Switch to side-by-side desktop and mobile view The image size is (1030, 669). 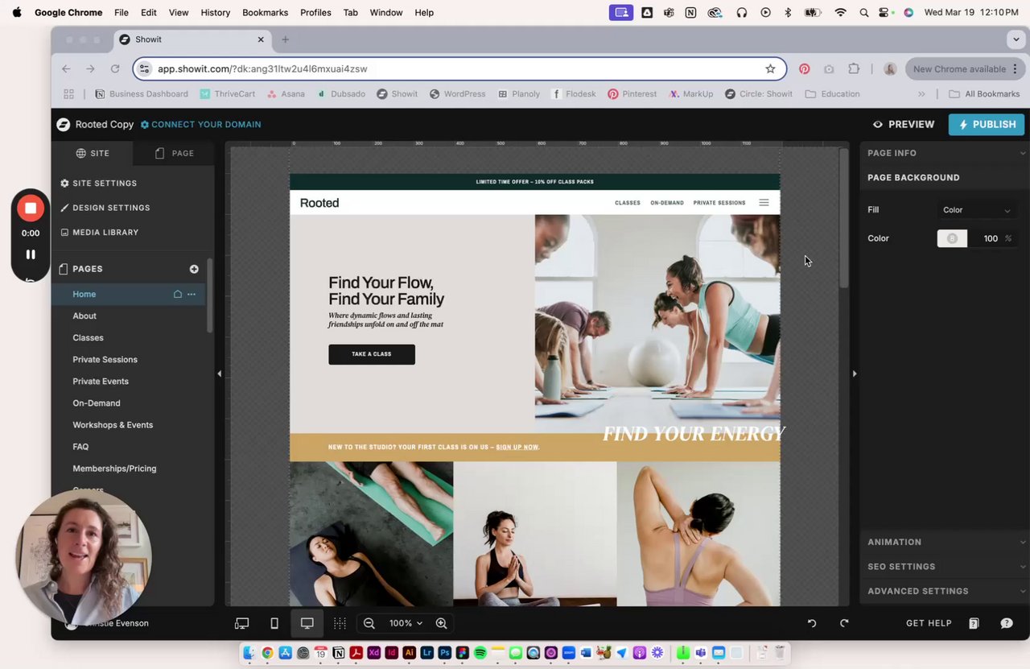tap(241, 623)
